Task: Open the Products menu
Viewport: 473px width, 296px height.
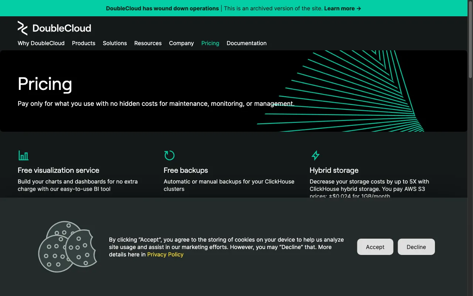Action: [84, 43]
